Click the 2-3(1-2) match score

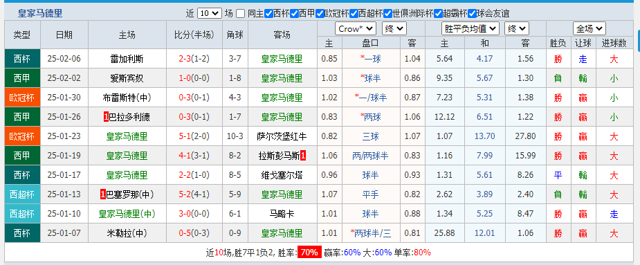pyautogui.click(x=194, y=59)
